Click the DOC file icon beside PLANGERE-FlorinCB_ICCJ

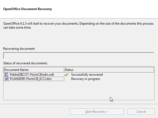[6, 79]
